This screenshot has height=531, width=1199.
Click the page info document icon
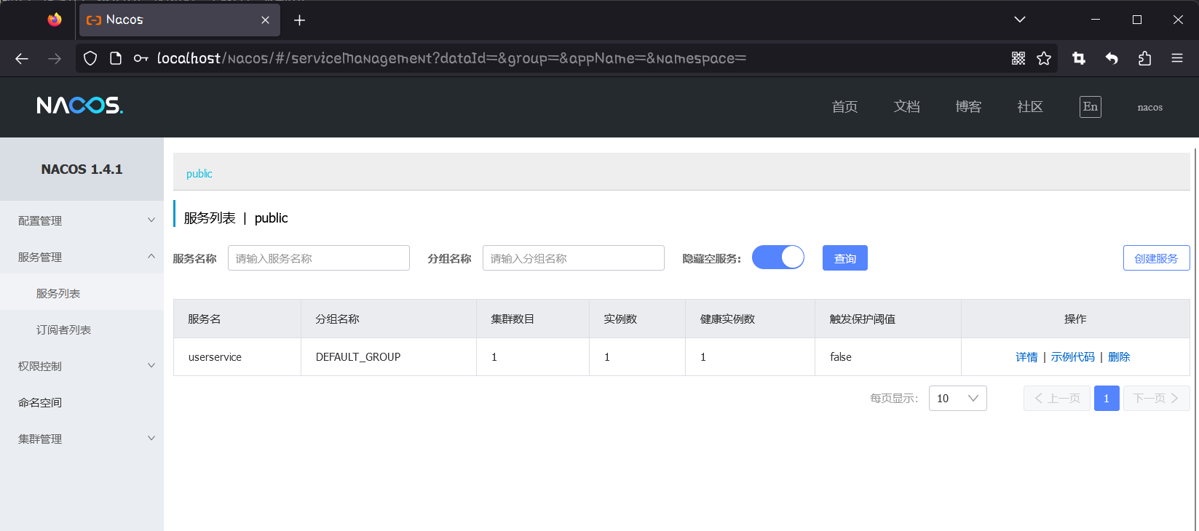116,58
